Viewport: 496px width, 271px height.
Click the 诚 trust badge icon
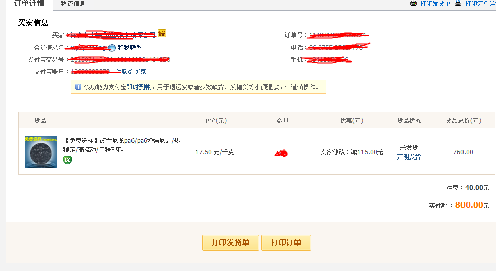tap(162, 34)
